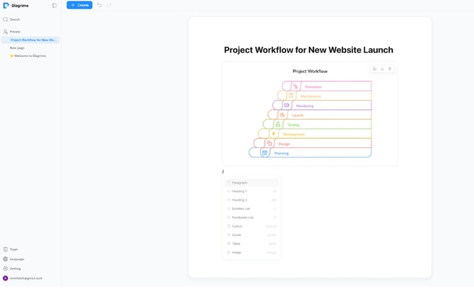
Task: Select the Planning calendar icon
Action: coord(265,153)
